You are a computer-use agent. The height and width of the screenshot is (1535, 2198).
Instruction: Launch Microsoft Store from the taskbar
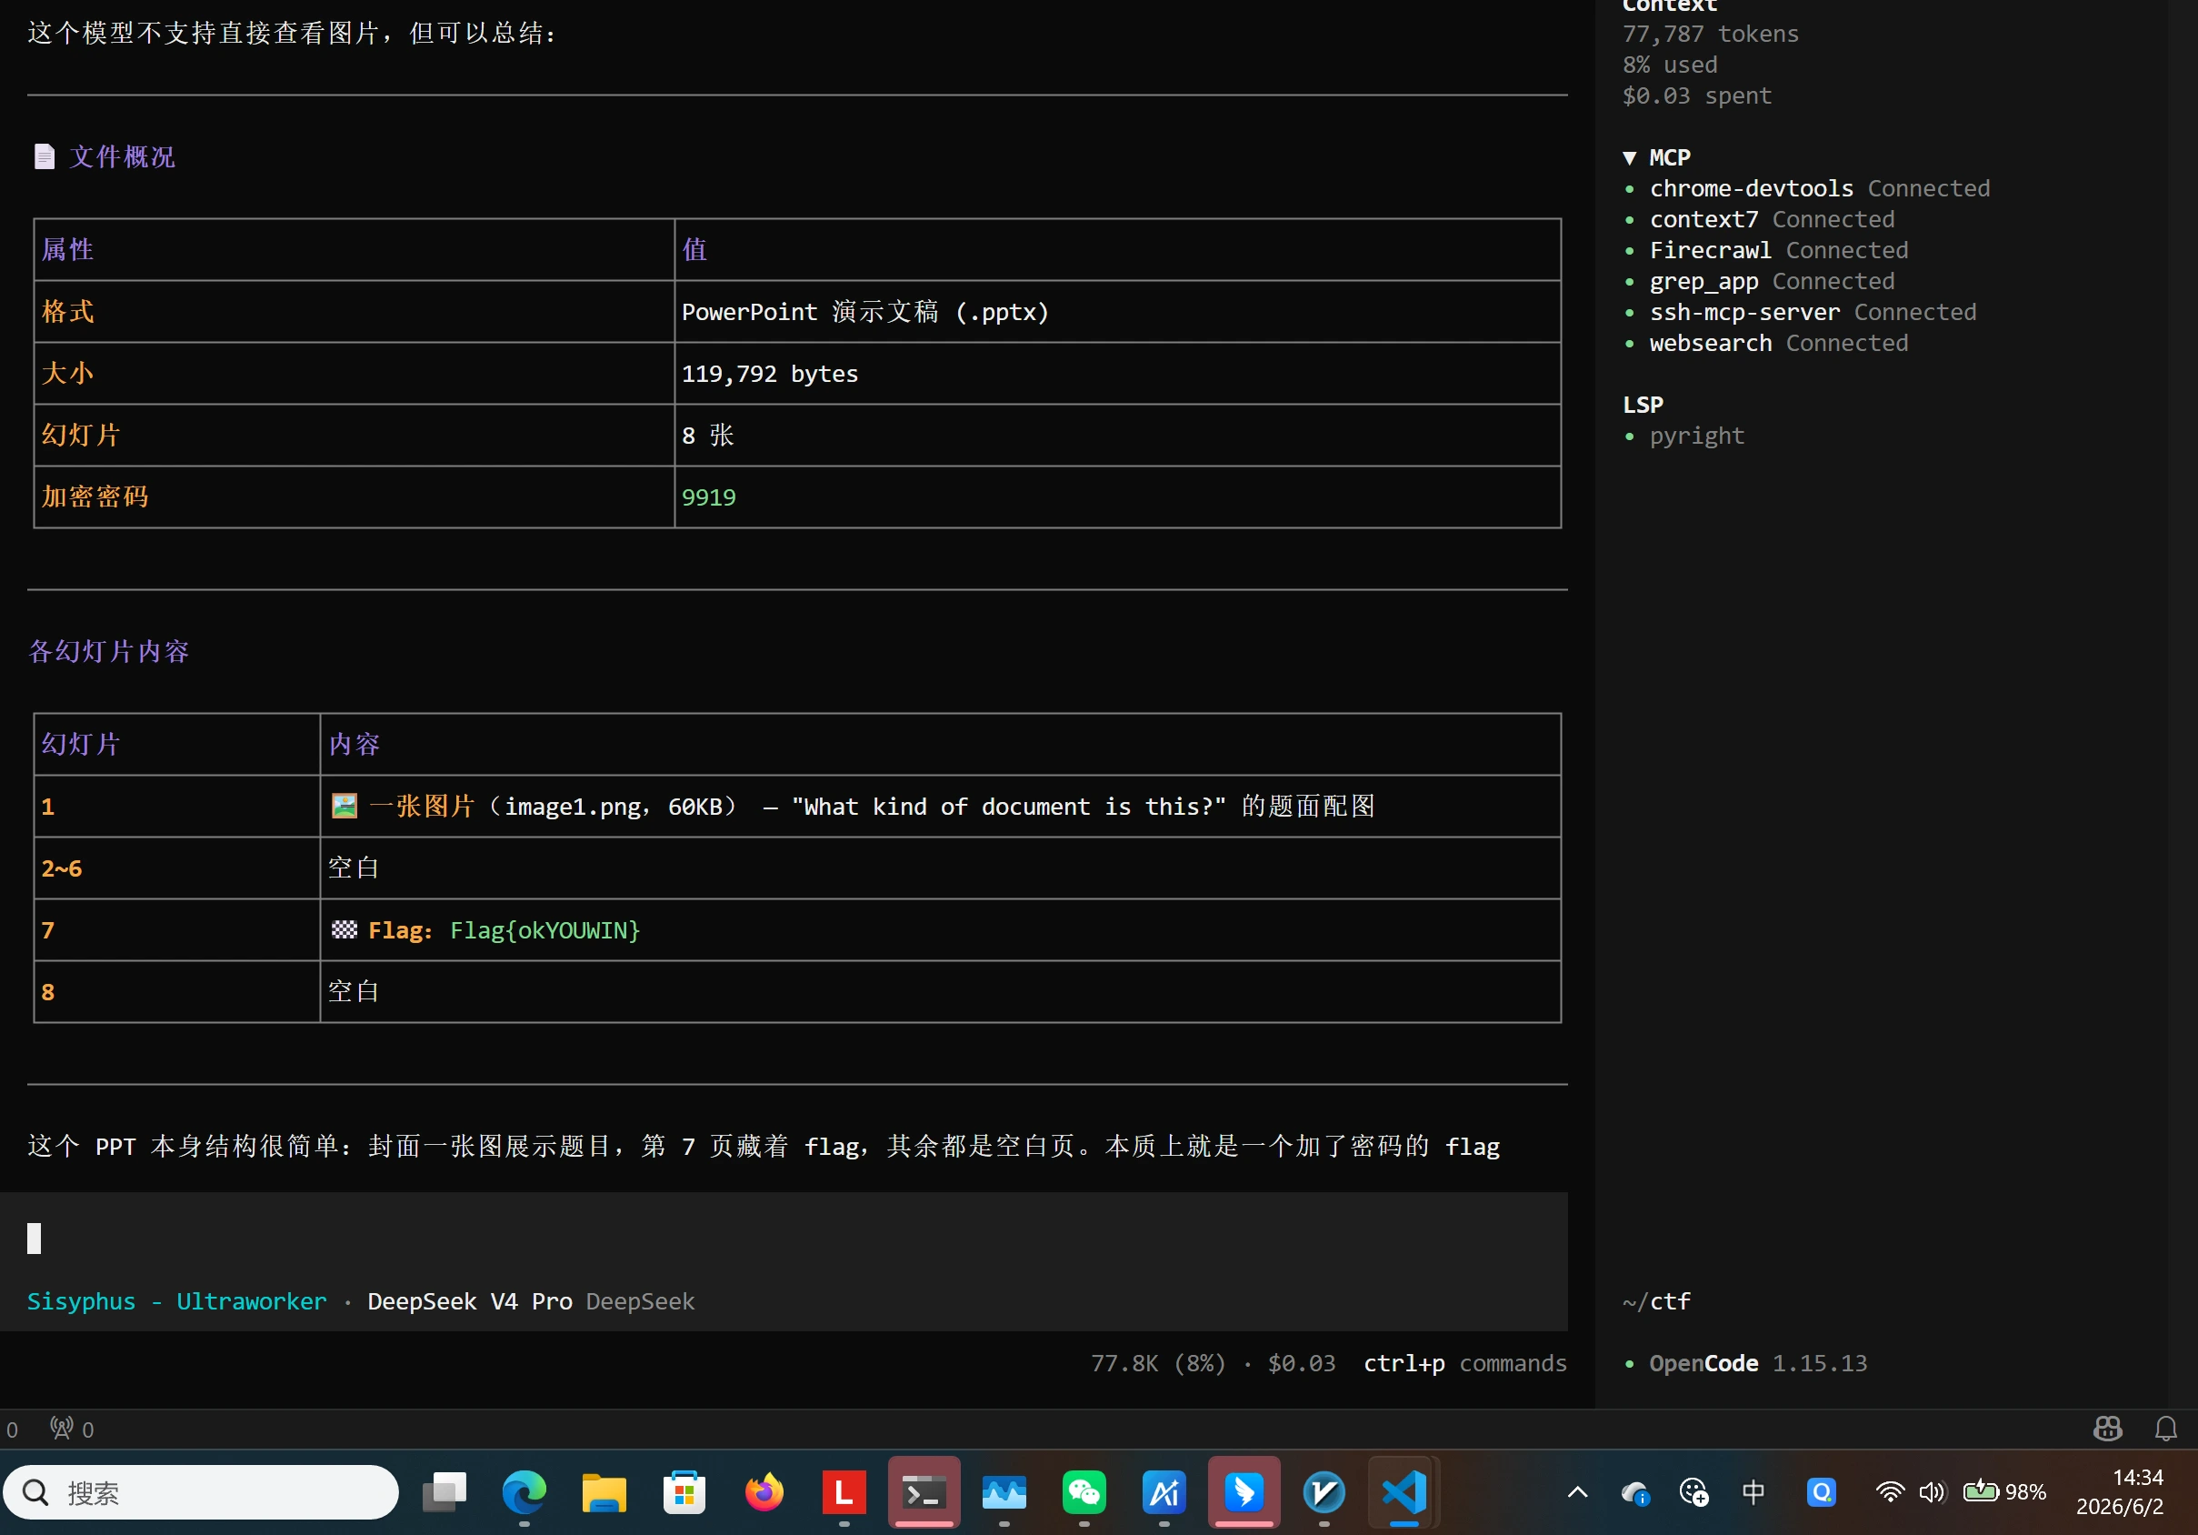(x=684, y=1492)
